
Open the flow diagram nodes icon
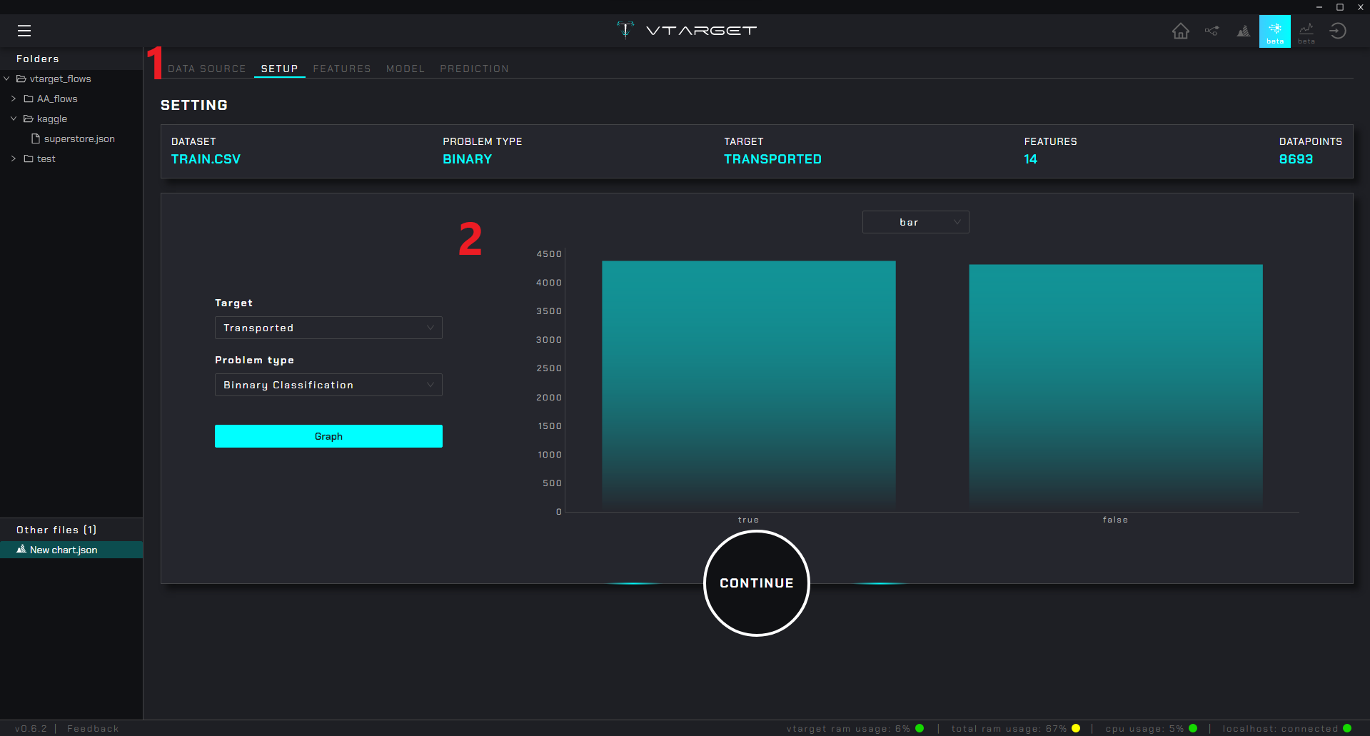pyautogui.click(x=1212, y=31)
